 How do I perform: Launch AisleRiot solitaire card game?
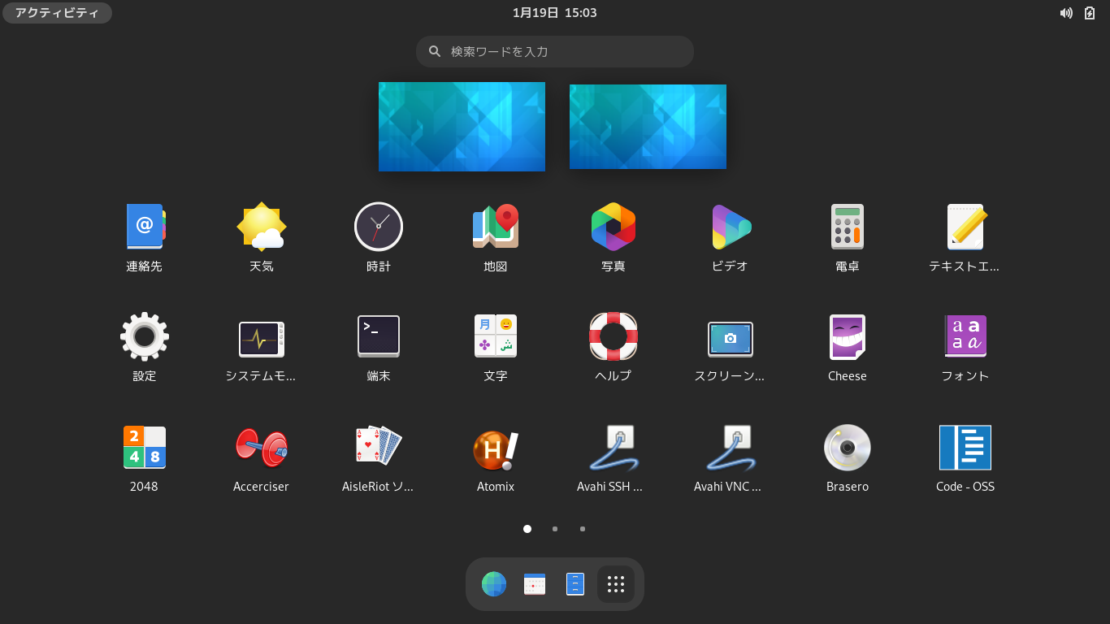tap(379, 447)
